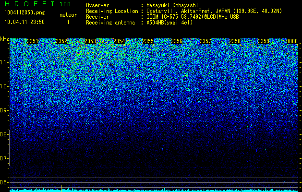Click the meteor count value 1
Image resolution: width=302 pixels, height=192 pixels.
point(68,22)
